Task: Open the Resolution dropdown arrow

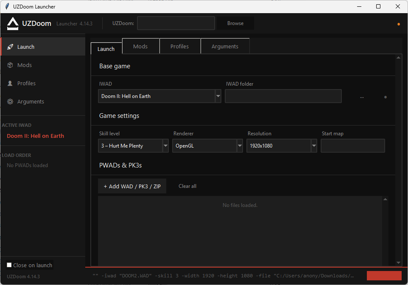Action: click(x=314, y=146)
